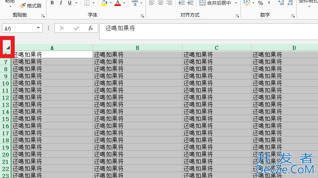318x178 pixels.
Task: Open the font color dropdown arrow
Action: point(124,3)
